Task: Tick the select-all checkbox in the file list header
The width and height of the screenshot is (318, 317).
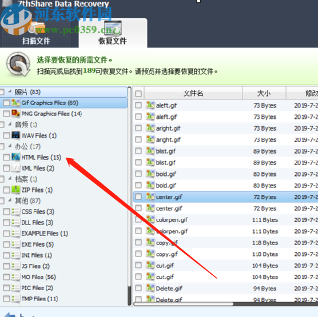Action: [138, 93]
